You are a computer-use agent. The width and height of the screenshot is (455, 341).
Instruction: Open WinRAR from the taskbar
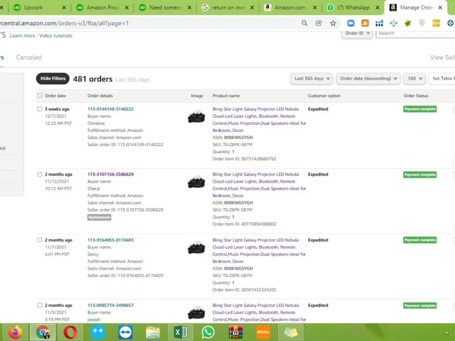pos(236,332)
